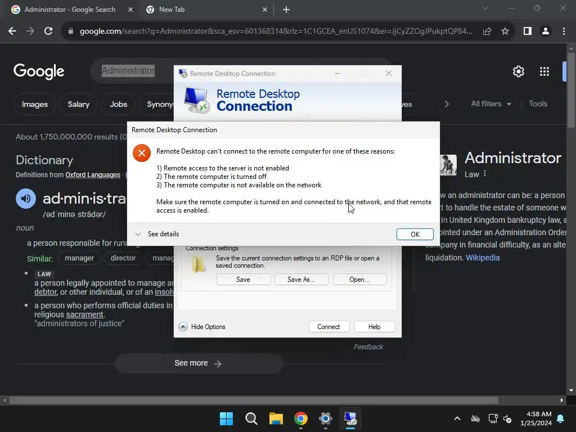Select the Jobs filter chip
Viewport: 576px width, 432px height.
(118, 104)
